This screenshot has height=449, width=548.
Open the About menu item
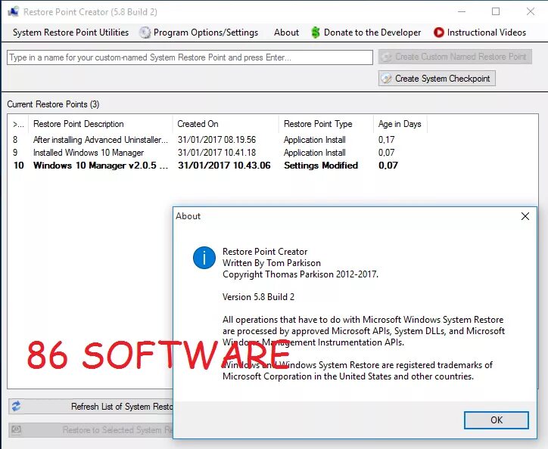pyautogui.click(x=286, y=33)
